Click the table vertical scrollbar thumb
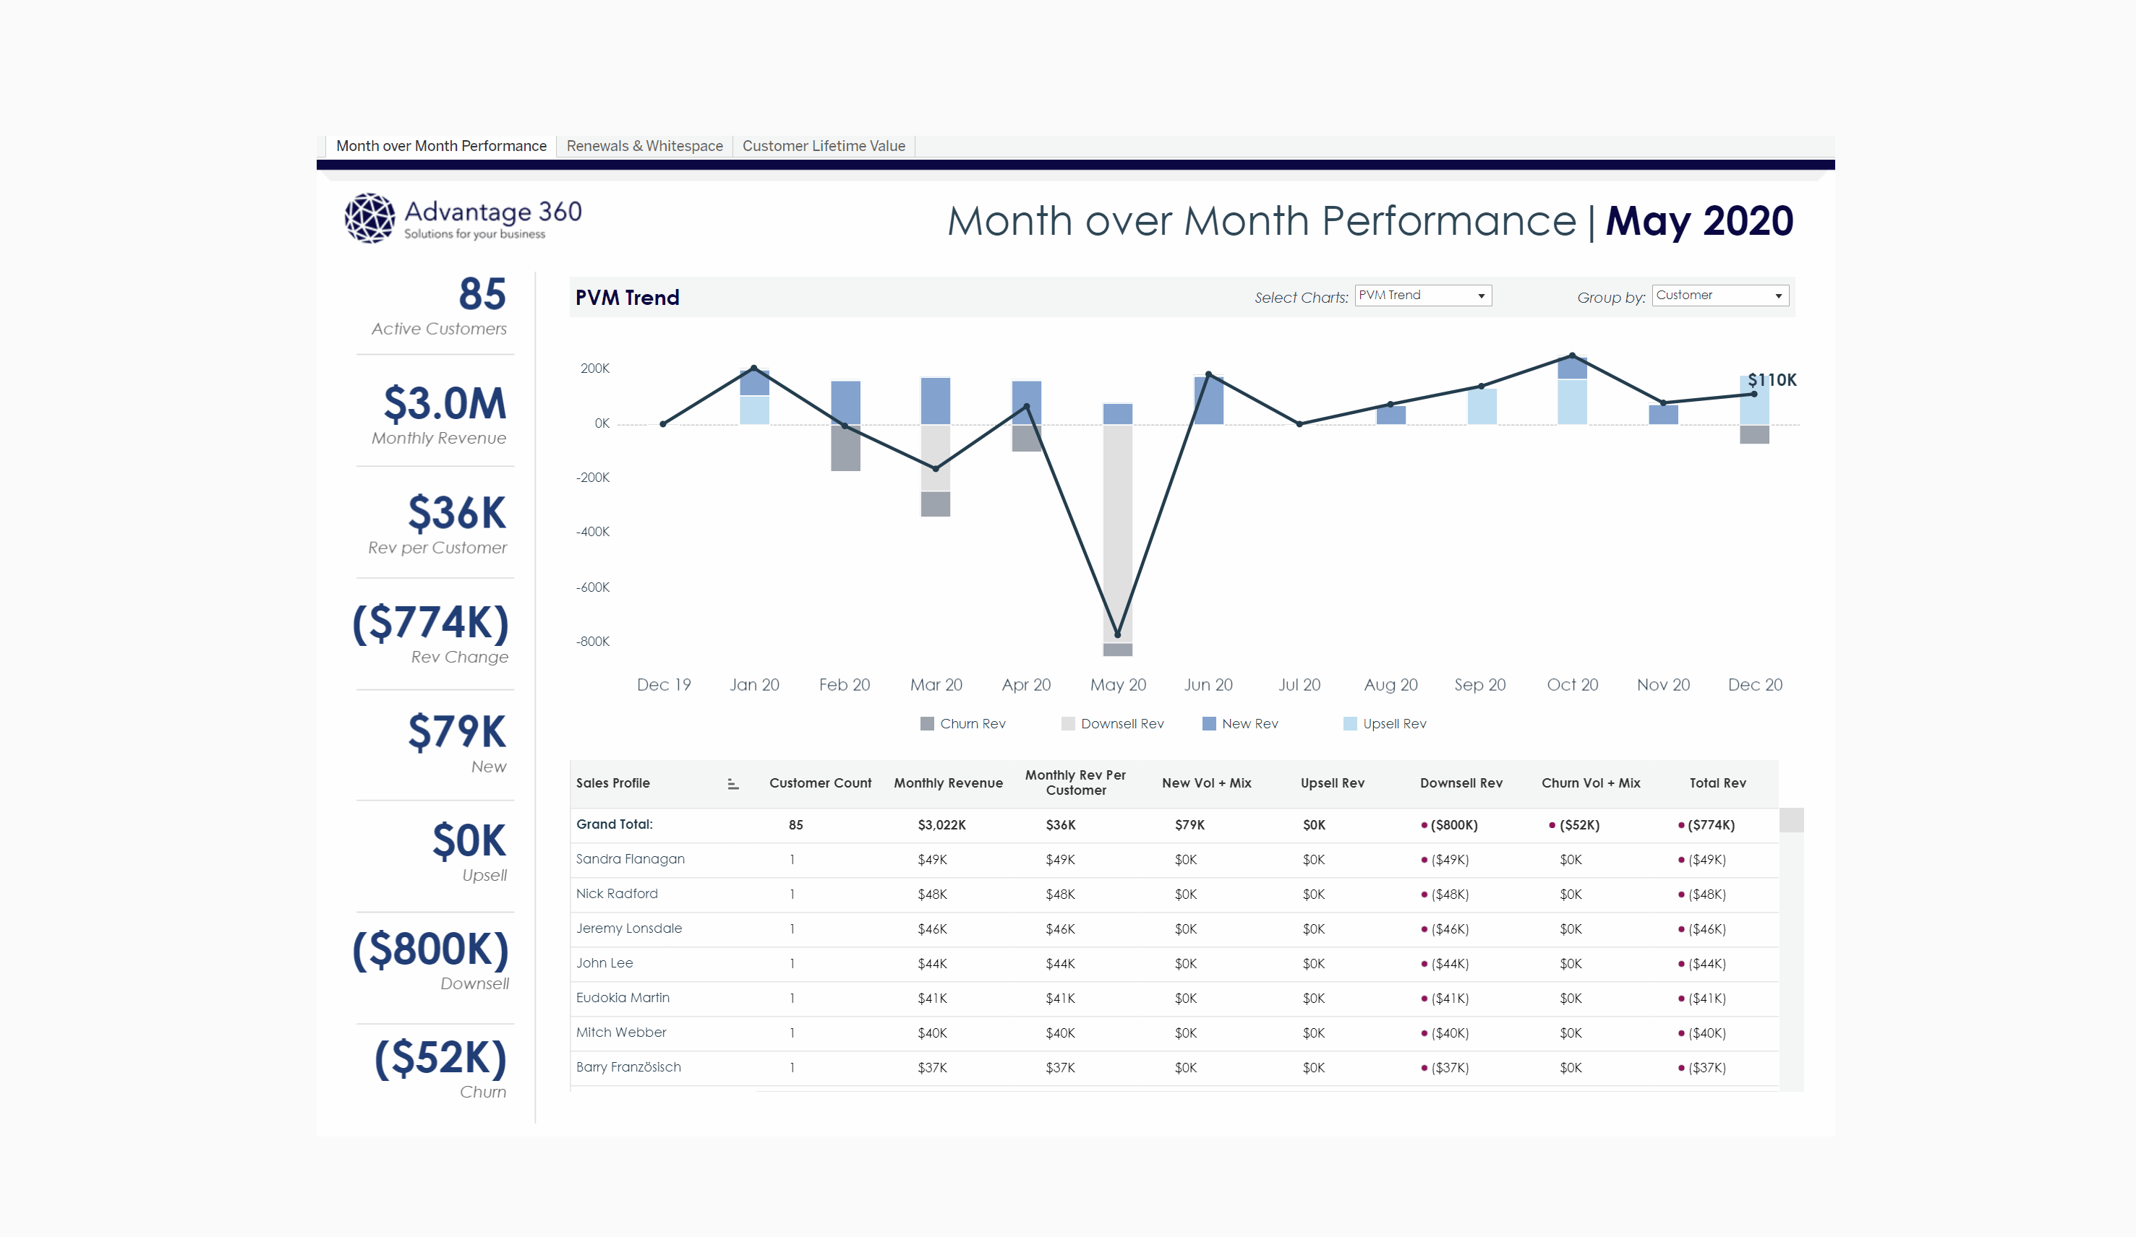Image resolution: width=2136 pixels, height=1237 pixels. pyautogui.click(x=1791, y=820)
